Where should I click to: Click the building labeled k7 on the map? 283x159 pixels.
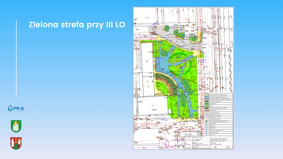point(147,61)
